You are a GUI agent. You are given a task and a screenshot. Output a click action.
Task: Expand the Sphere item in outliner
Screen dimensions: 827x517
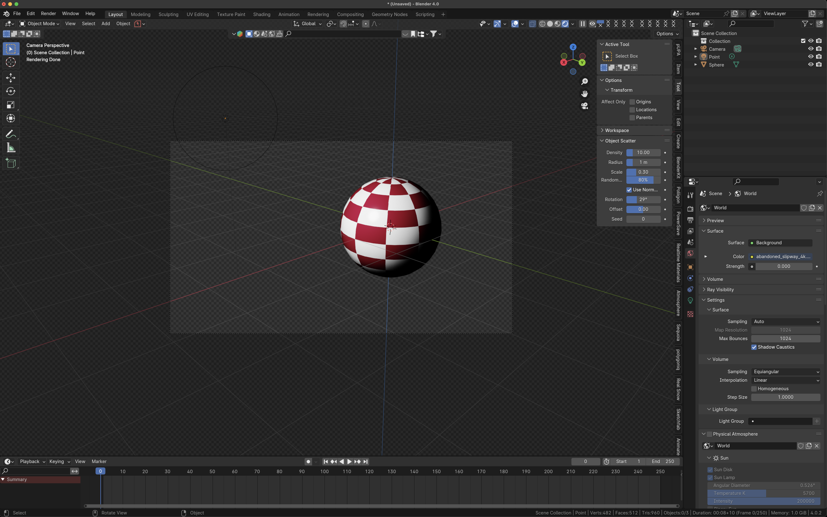pyautogui.click(x=696, y=65)
